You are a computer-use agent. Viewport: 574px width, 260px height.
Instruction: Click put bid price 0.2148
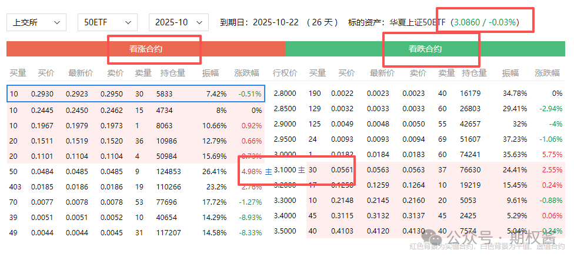click(342, 201)
